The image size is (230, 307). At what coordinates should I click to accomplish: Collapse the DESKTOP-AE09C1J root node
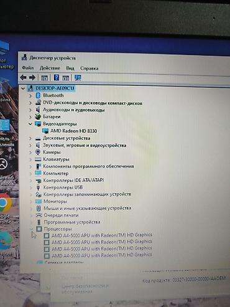[23, 88]
